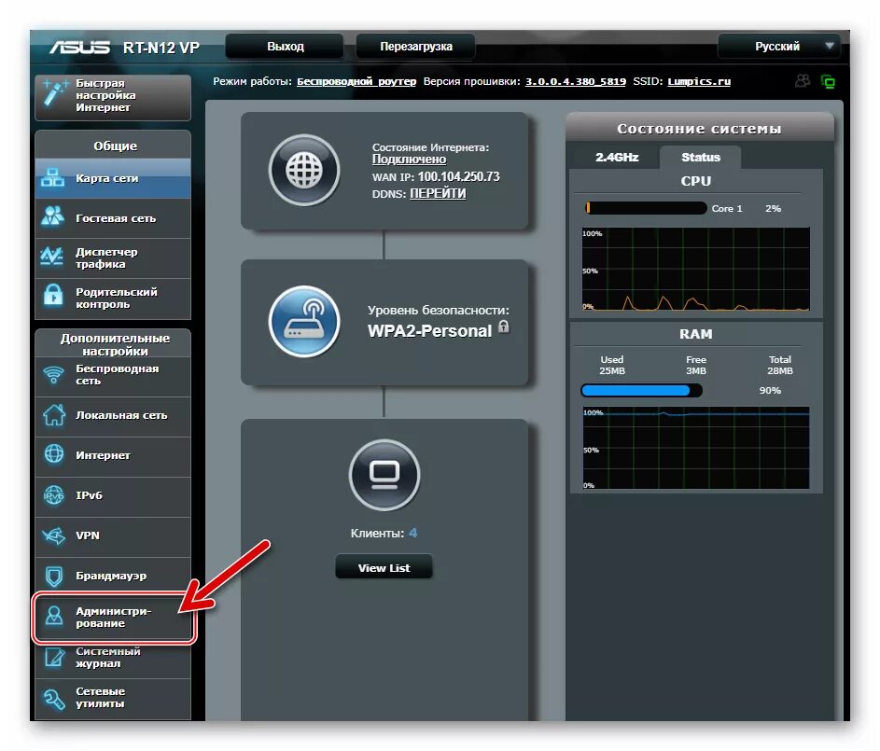Click the IPv6 globe icon

click(54, 494)
